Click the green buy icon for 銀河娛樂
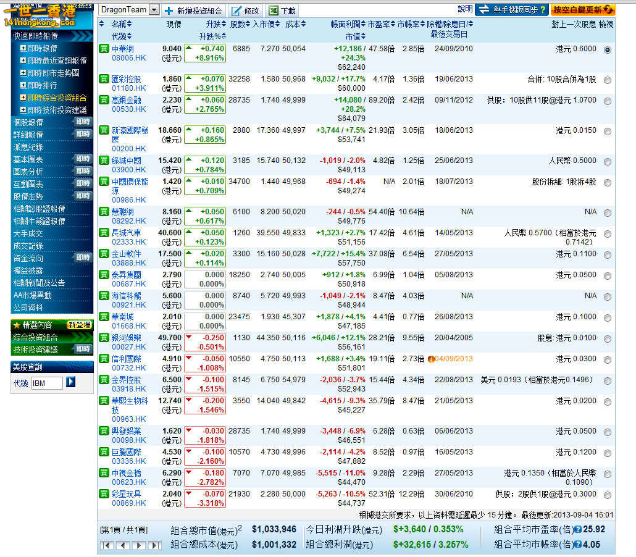Viewport: 636px width, 557px height. (104, 338)
